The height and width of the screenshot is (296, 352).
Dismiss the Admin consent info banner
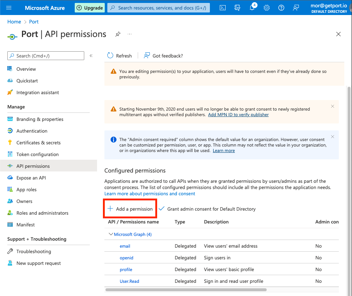tap(333, 137)
